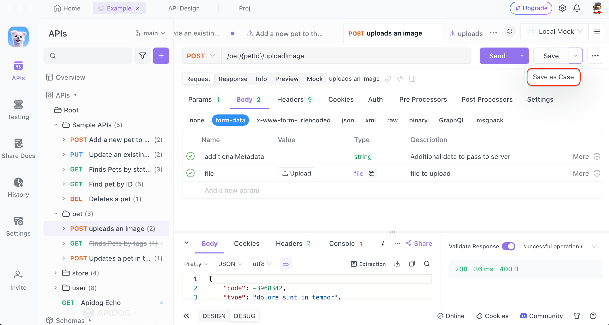Select x-www-form-urlencoded body type
This screenshot has width=609, height=325.
294,120
